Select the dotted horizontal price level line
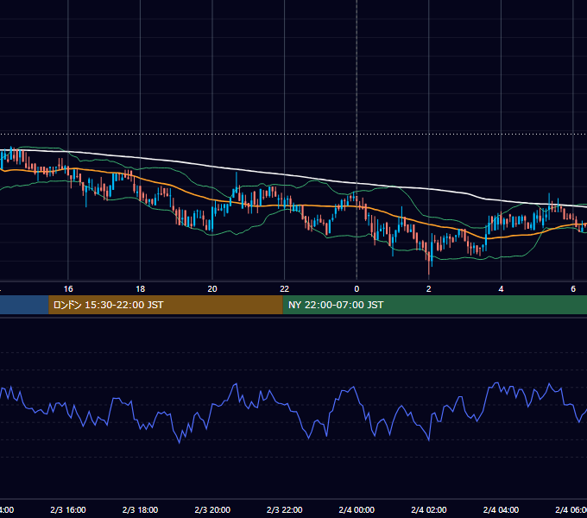 click(x=293, y=134)
